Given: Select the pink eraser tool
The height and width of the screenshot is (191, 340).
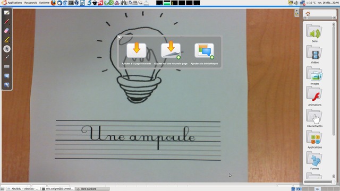Looking at the screenshot, I should (x=7, y=31).
